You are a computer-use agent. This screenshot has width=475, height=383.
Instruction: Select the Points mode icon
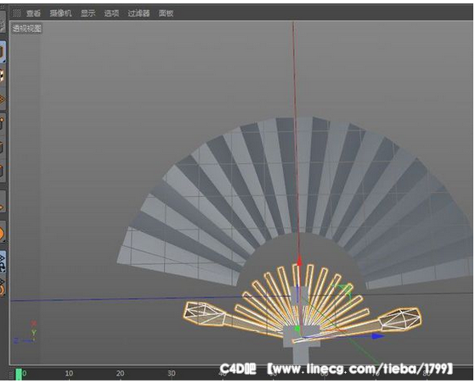pos(3,124)
